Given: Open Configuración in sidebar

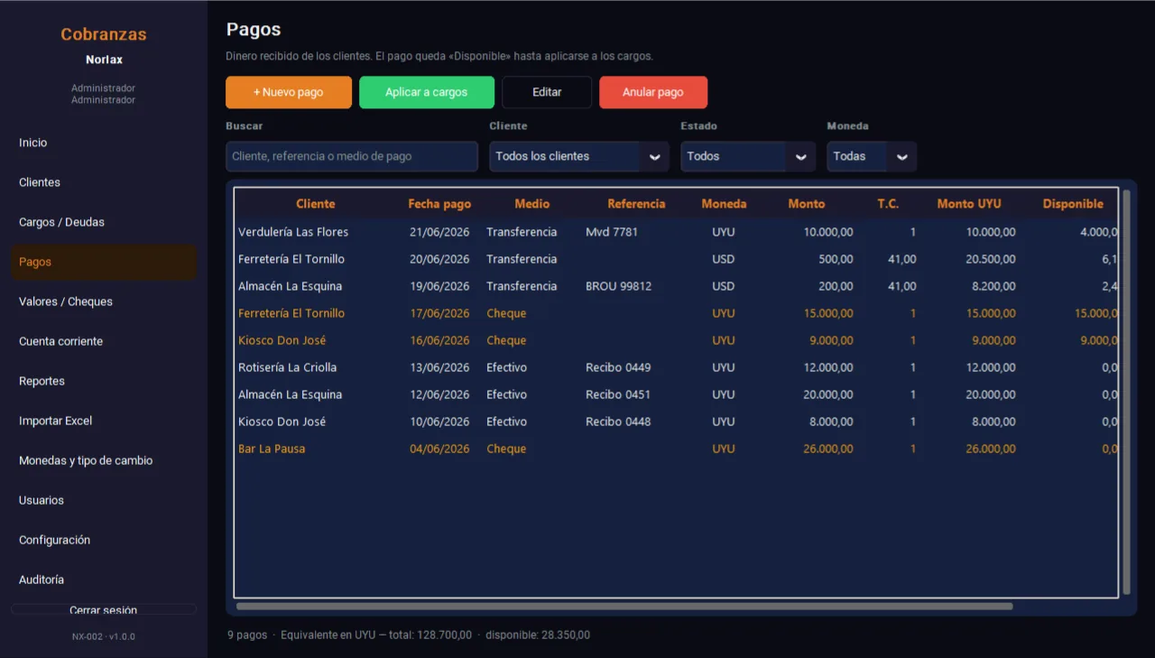Looking at the screenshot, I should 104,540.
